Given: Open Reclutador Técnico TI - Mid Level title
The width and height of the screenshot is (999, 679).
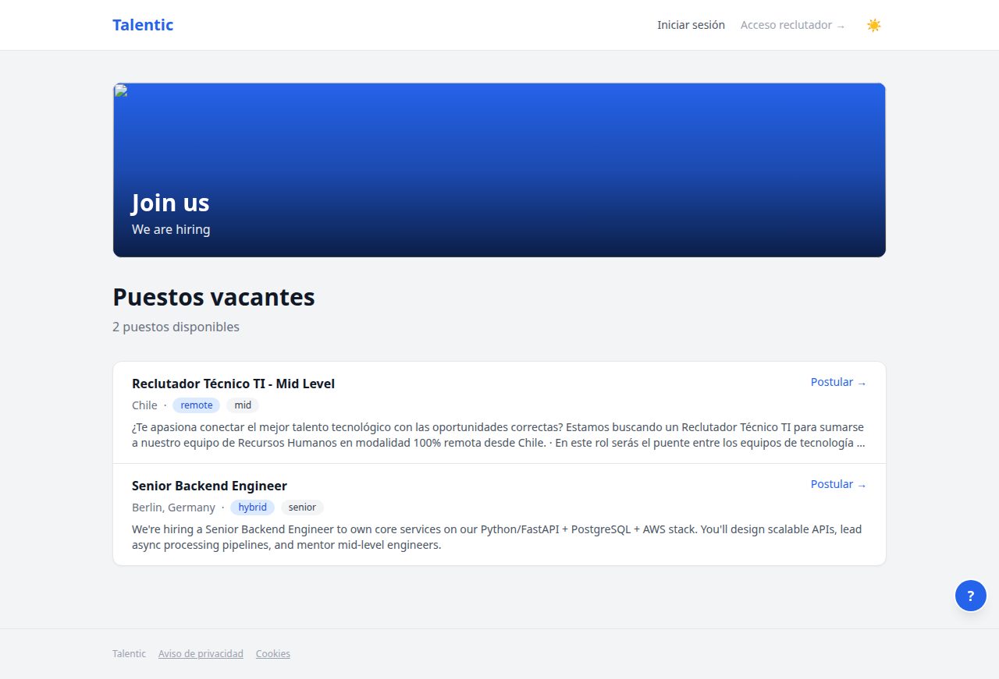Looking at the screenshot, I should 233,384.
